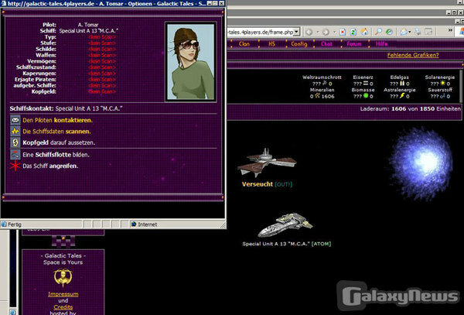Click the Schiffsflotte fleet icon
Image resolution: width=464 pixels, height=315 pixels.
(15, 155)
